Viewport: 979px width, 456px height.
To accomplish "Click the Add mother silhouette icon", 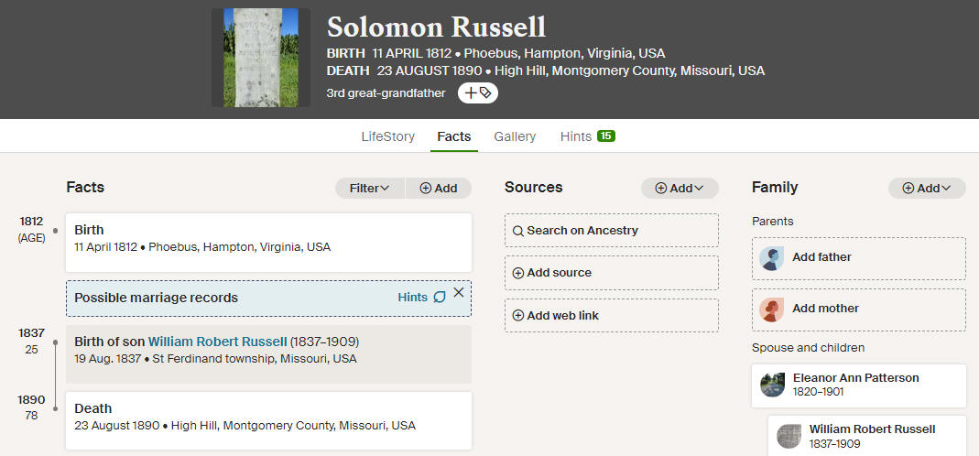I will pos(772,309).
